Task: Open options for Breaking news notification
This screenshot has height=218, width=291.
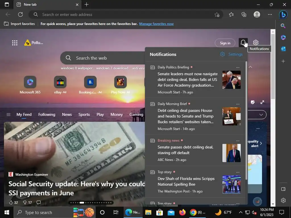Action: (x=238, y=141)
